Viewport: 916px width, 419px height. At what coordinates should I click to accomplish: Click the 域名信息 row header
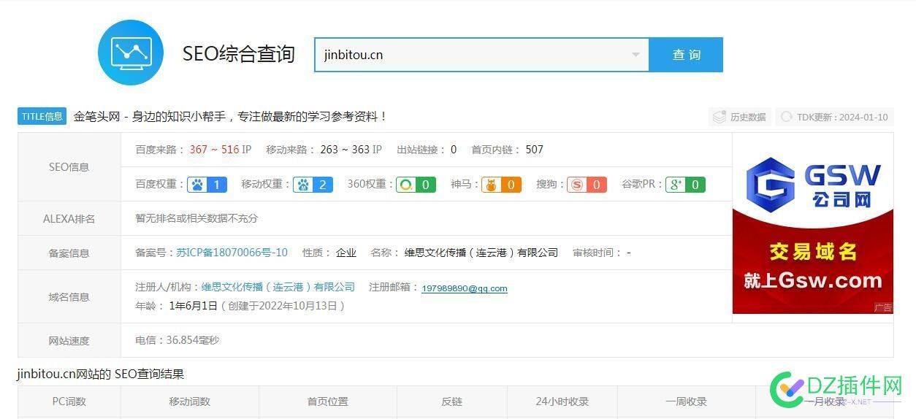[69, 297]
